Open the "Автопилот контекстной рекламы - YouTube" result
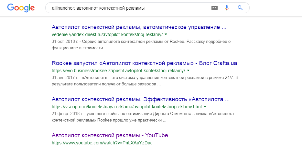302x146 pixels. [110, 135]
